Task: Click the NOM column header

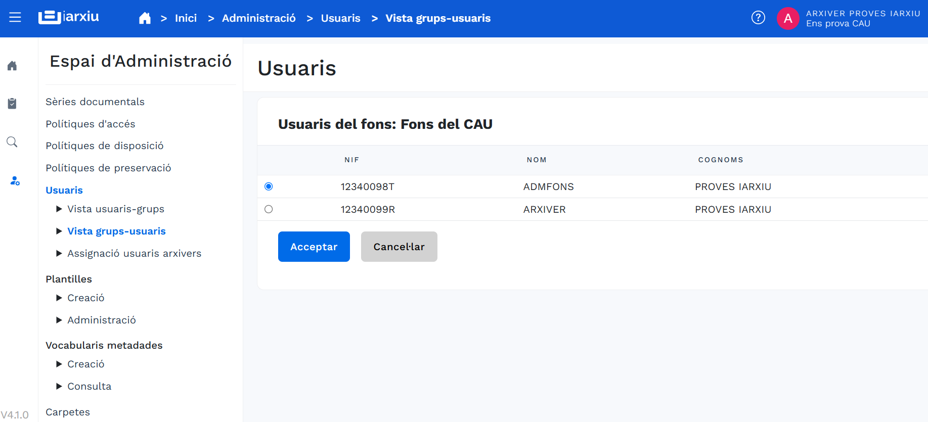Action: (537, 160)
